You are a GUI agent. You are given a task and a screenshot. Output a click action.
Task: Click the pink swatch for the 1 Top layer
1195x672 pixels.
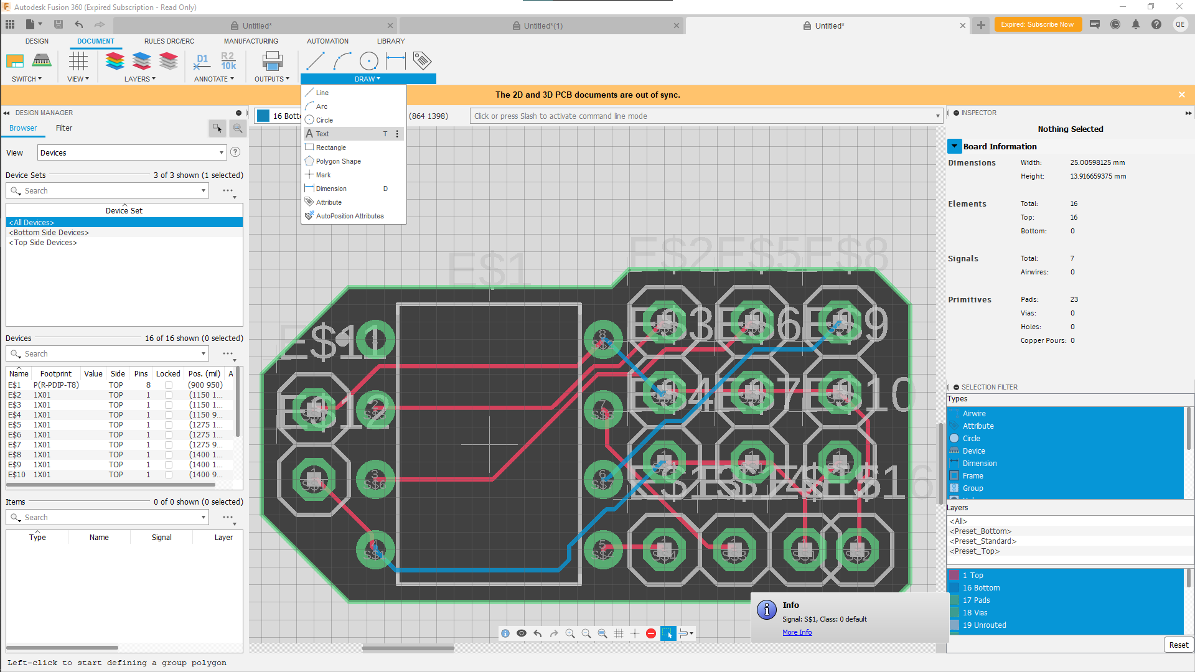click(954, 575)
